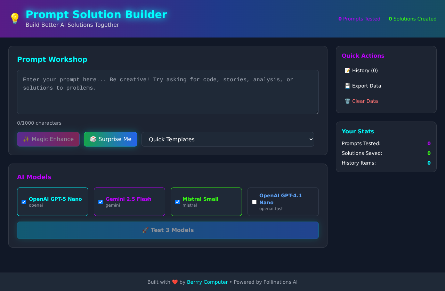Click the wastebasket icon next to Clear Data
Viewport: 445px width, 291px height.
(x=347, y=101)
